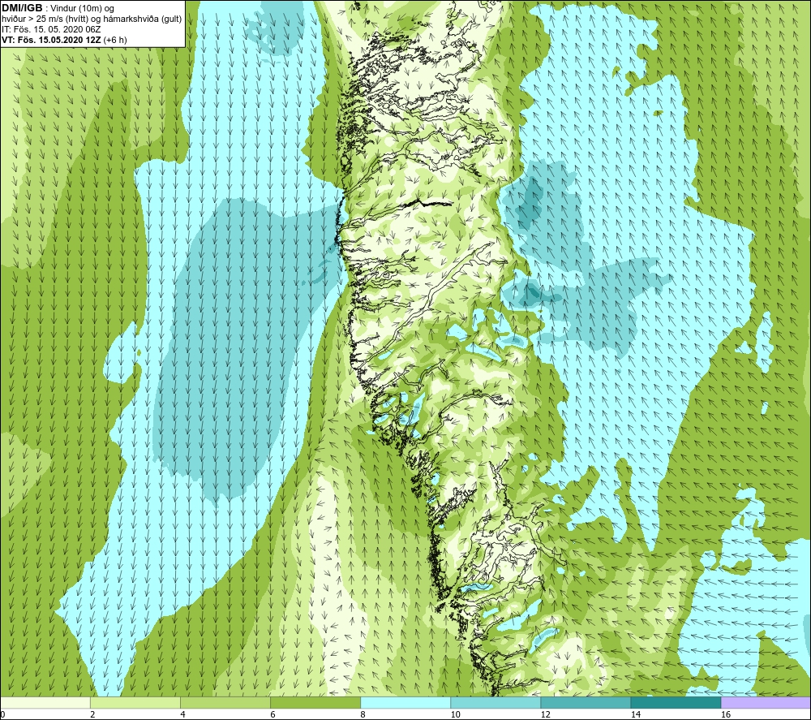Click the 6–8 m/s dark green swatch
This screenshot has width=811, height=720.
coord(315,702)
